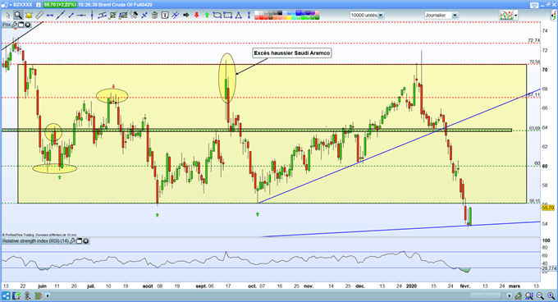Click the 72,74 resistance level label

[x=534, y=40]
